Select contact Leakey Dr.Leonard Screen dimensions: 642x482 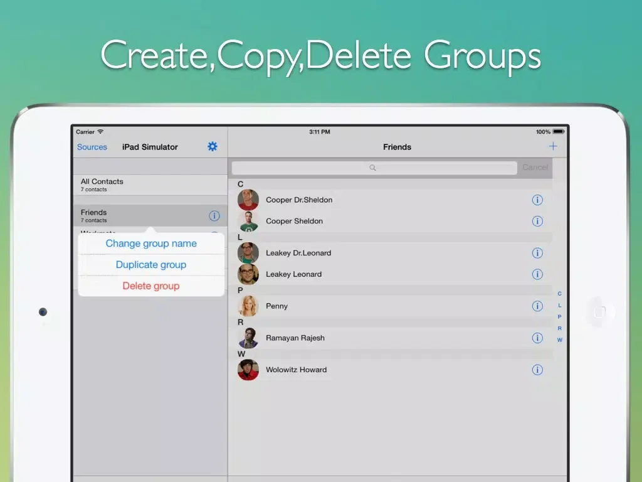(x=390, y=253)
